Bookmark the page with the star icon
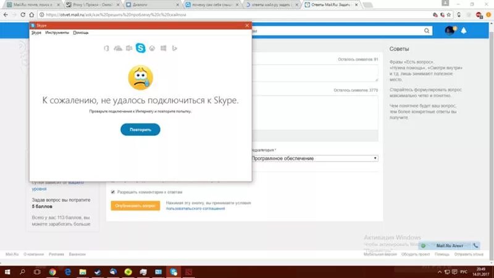The width and height of the screenshot is (494, 278). point(449,14)
